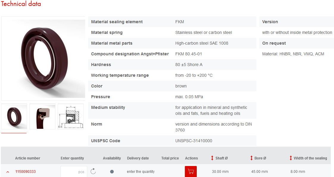The height and width of the screenshot is (177, 334).
Task: Click the 'Material sealing element' label
Action: (x=117, y=22)
